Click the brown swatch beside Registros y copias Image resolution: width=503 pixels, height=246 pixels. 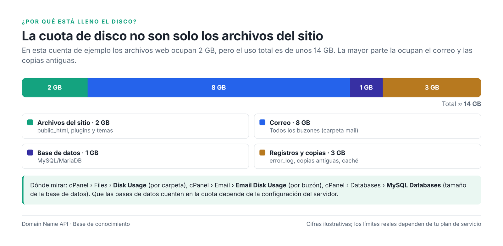262,153
